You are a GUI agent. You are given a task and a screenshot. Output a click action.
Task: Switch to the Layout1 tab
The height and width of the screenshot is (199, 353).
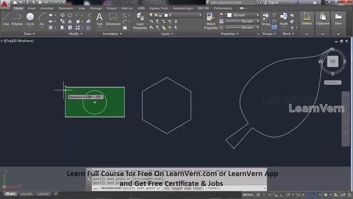(26, 193)
